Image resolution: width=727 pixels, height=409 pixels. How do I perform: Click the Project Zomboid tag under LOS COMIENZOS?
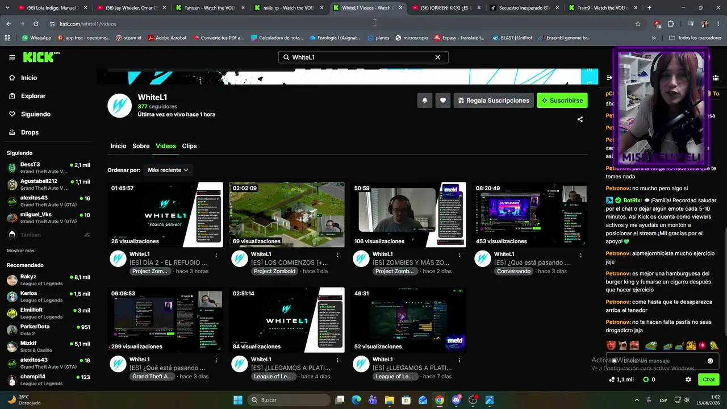point(275,272)
